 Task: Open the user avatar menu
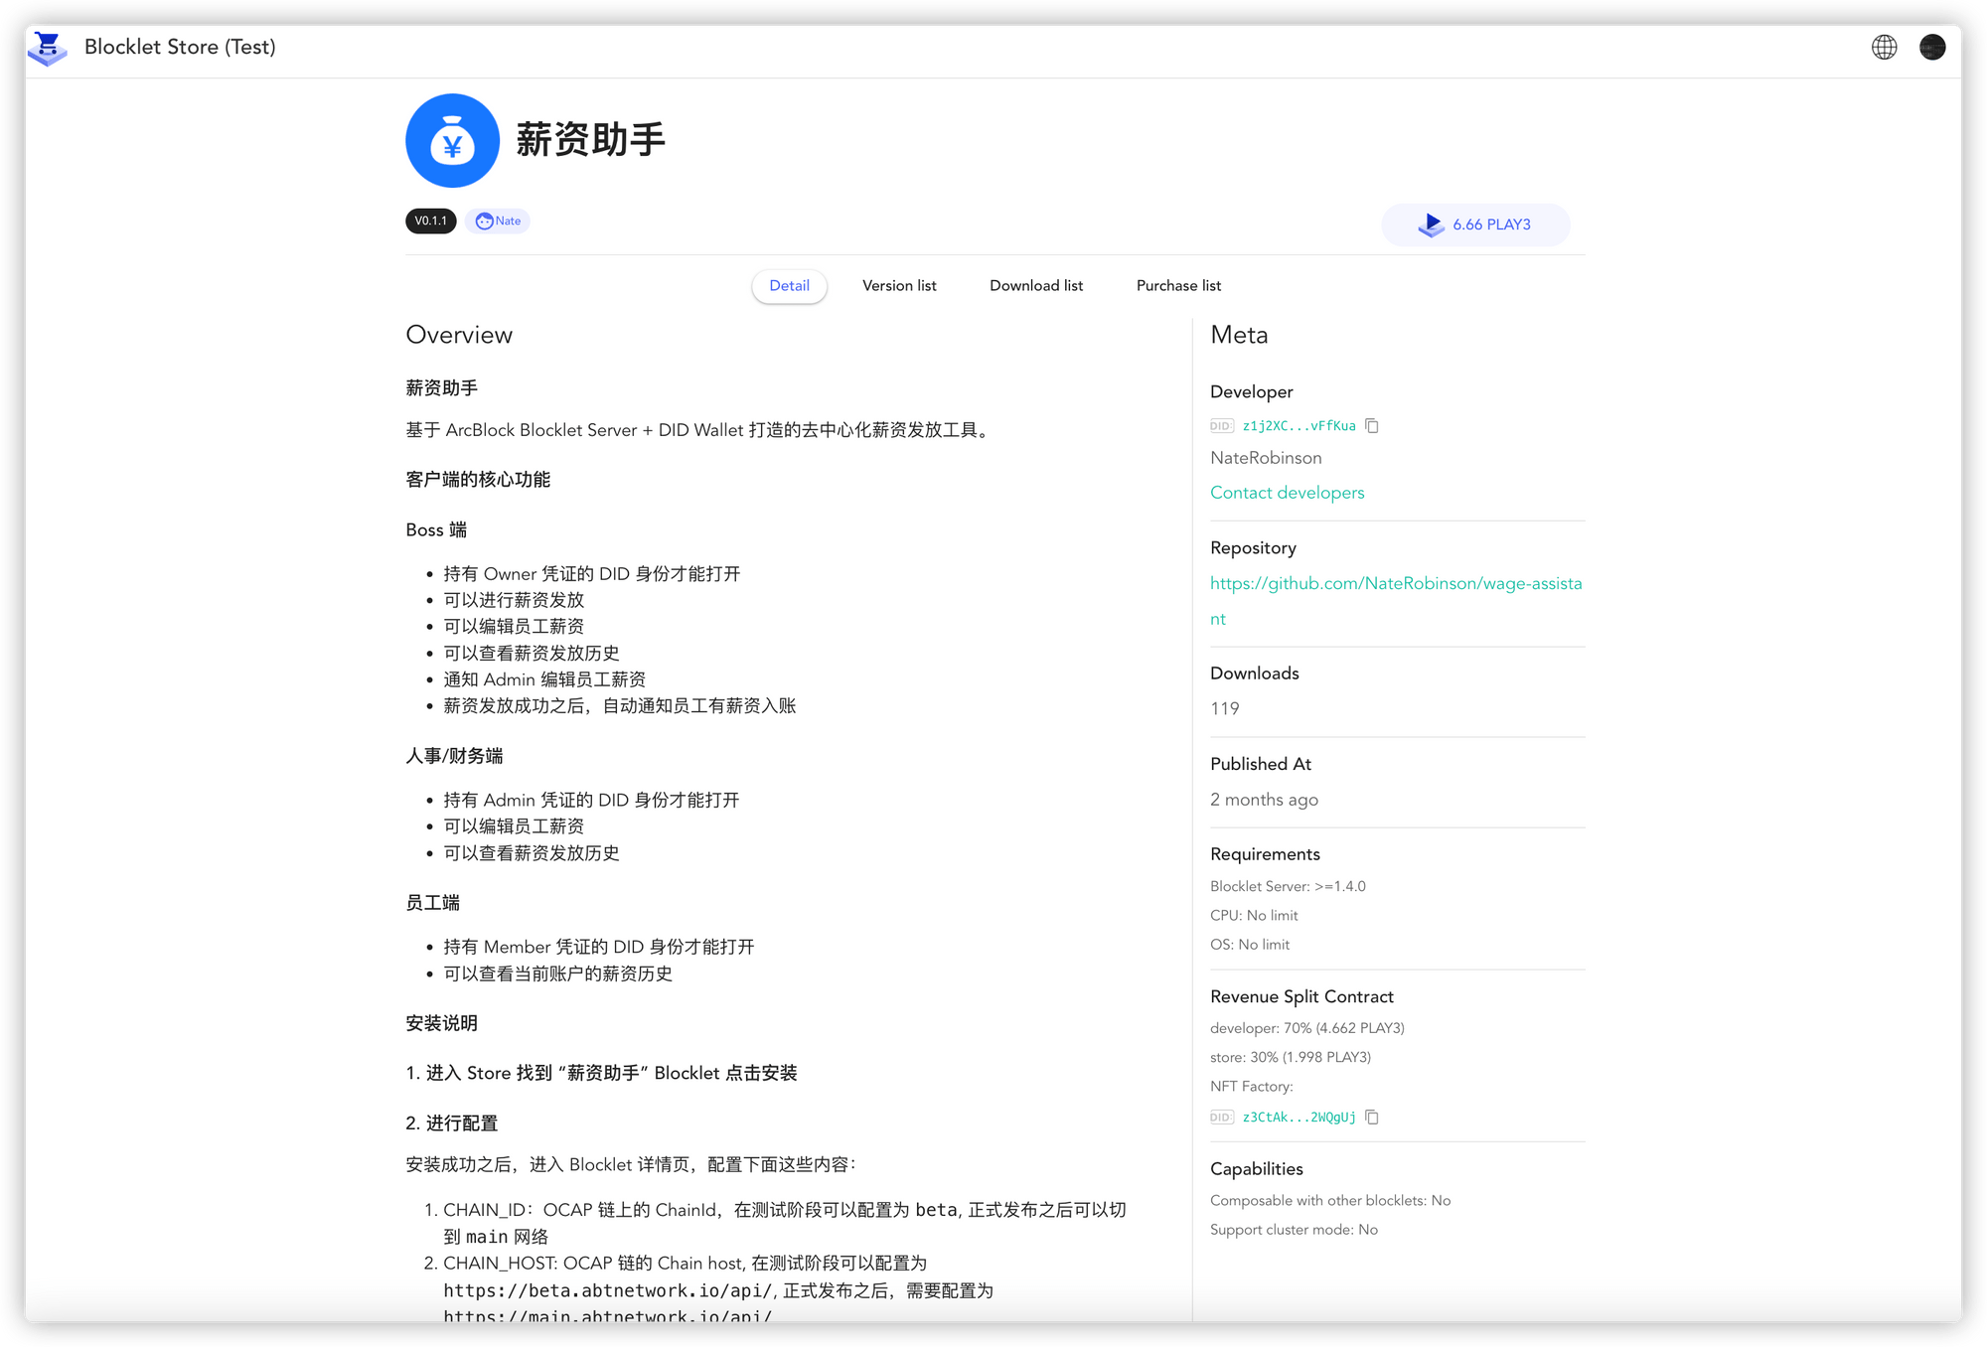pos(1932,47)
